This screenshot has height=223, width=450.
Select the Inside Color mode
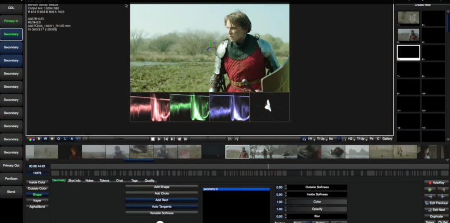click(x=37, y=182)
